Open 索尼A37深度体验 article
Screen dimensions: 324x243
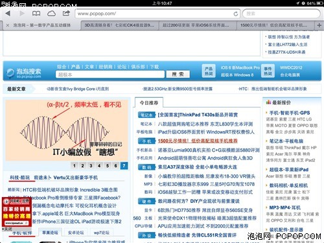pos(198,167)
